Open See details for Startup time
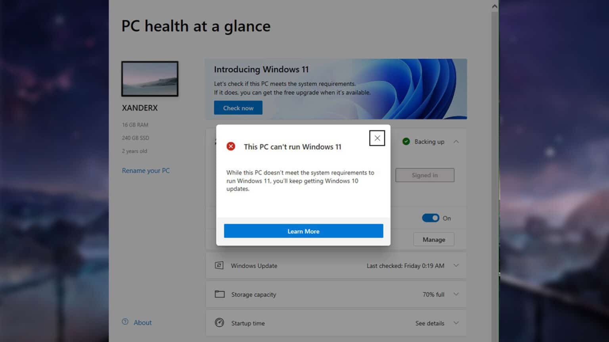Viewport: 609px width, 342px height. (429, 323)
